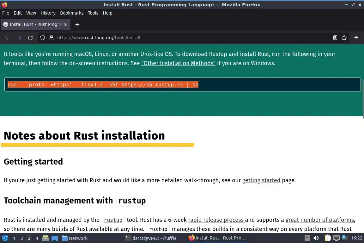Follow the "Other Installation Methods" link
364x243 pixels.
coord(178,63)
